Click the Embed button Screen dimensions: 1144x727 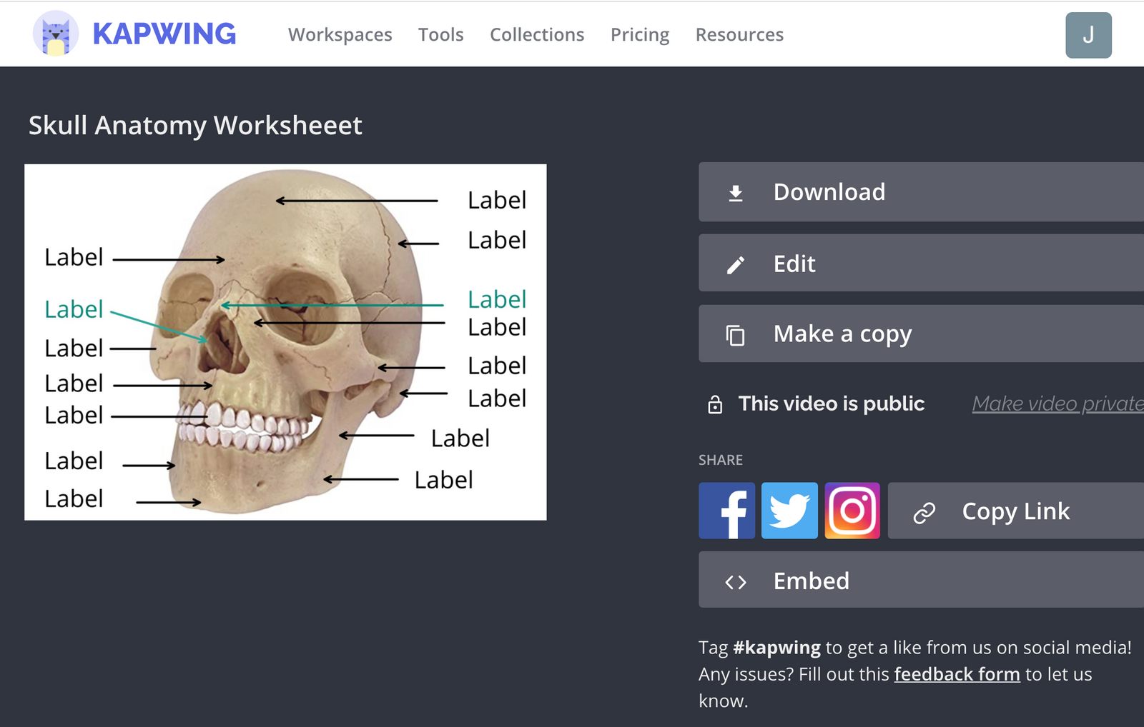(812, 581)
